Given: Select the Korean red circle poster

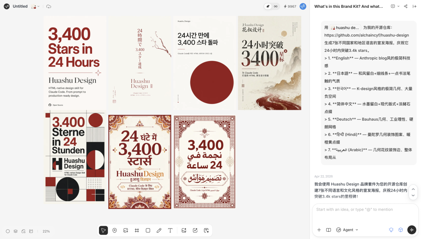Looking at the screenshot, I should click(x=204, y=63).
